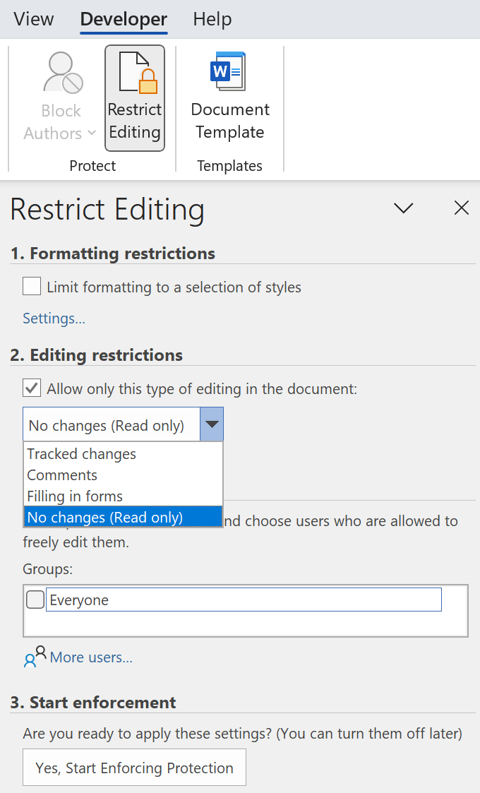Select the Developer ribbon tab
This screenshot has height=793, width=480.
coord(124,19)
